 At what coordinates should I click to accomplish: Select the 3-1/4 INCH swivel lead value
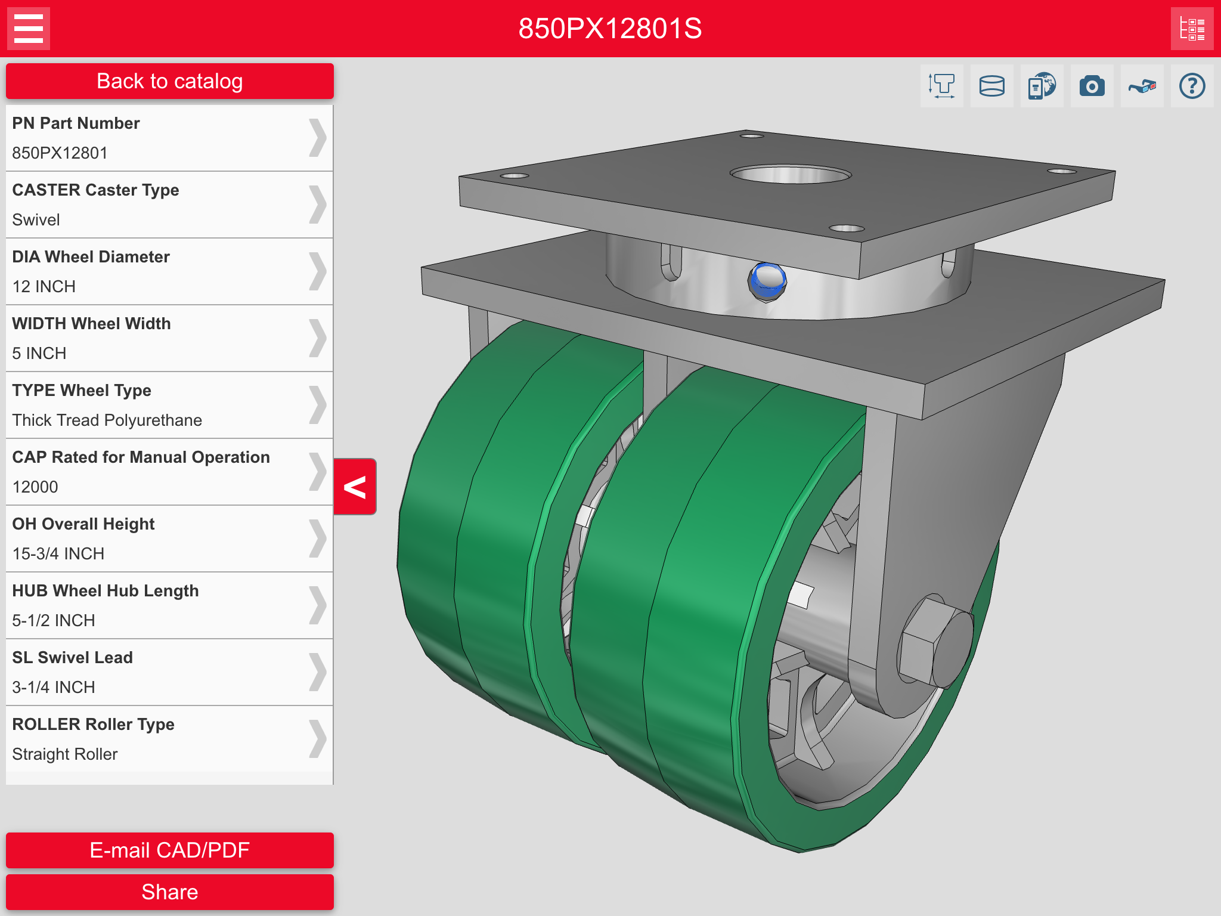pos(53,688)
